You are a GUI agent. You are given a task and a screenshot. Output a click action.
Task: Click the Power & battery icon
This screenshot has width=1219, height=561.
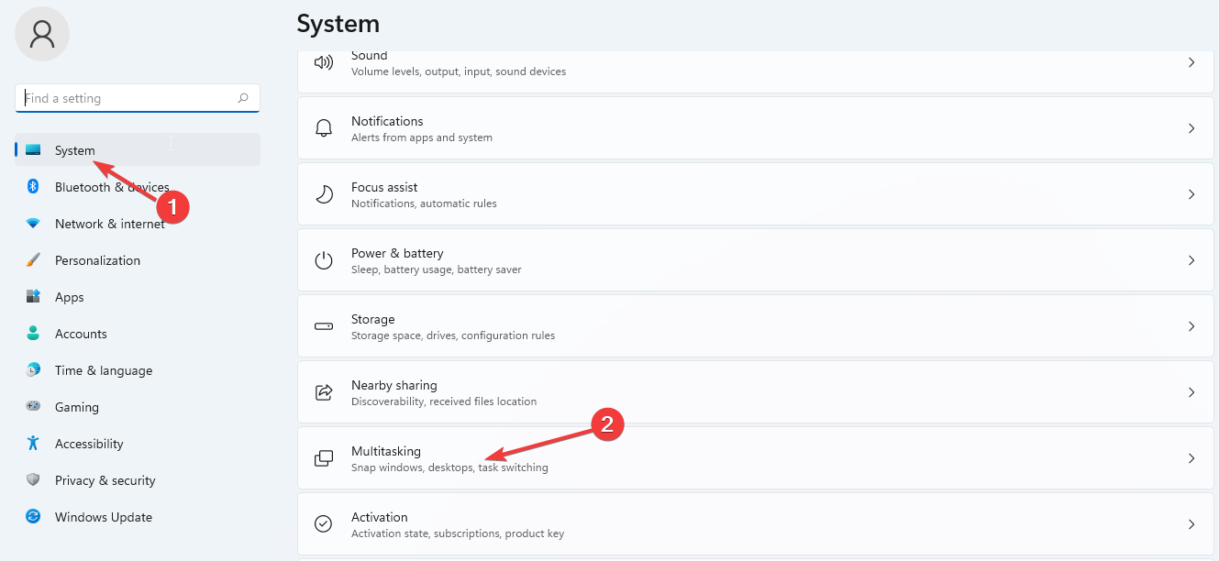pyautogui.click(x=323, y=259)
